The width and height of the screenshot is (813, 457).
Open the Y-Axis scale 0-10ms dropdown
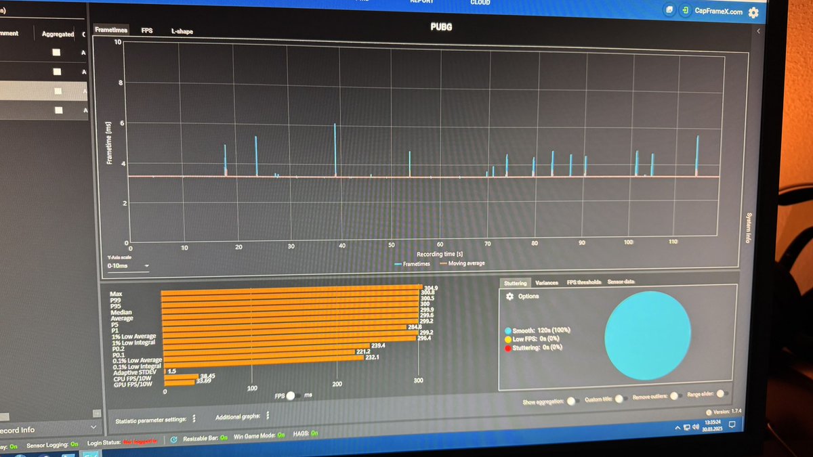(128, 267)
